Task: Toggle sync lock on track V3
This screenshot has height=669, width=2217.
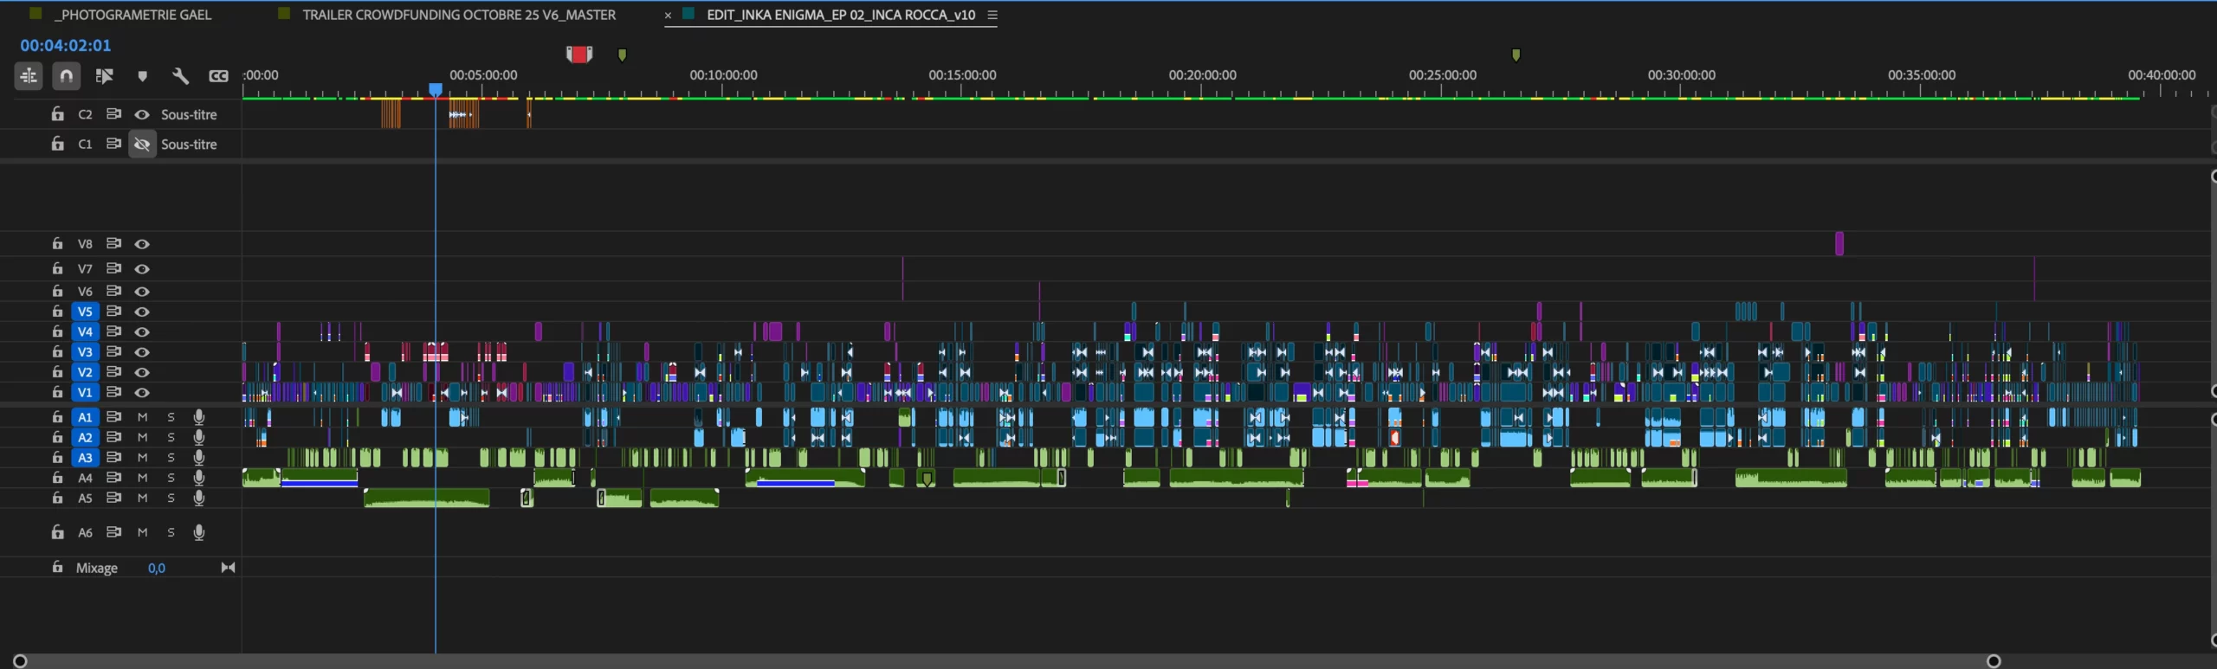Action: (x=113, y=351)
